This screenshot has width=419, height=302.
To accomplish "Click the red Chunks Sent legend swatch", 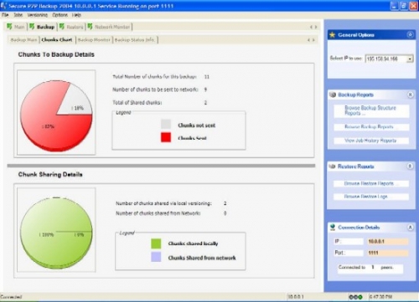I will coord(166,137).
